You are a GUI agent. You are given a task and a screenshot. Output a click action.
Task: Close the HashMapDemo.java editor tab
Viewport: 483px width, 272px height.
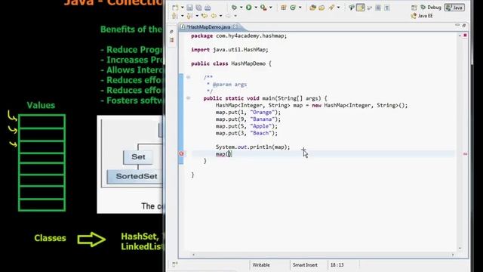coord(235,27)
